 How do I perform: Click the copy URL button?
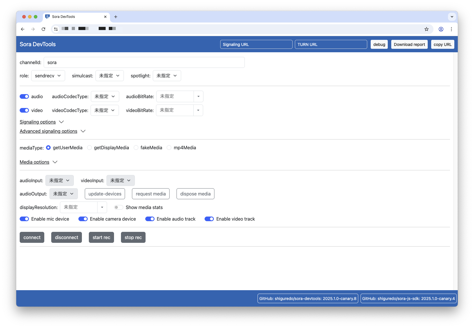pyautogui.click(x=443, y=44)
